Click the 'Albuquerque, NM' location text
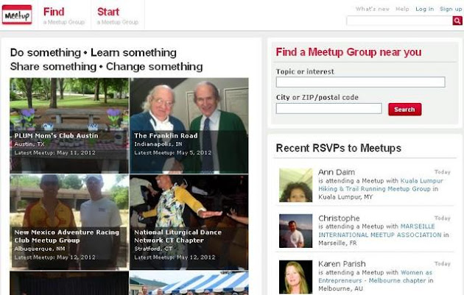This screenshot has height=295, width=464. [x=40, y=249]
